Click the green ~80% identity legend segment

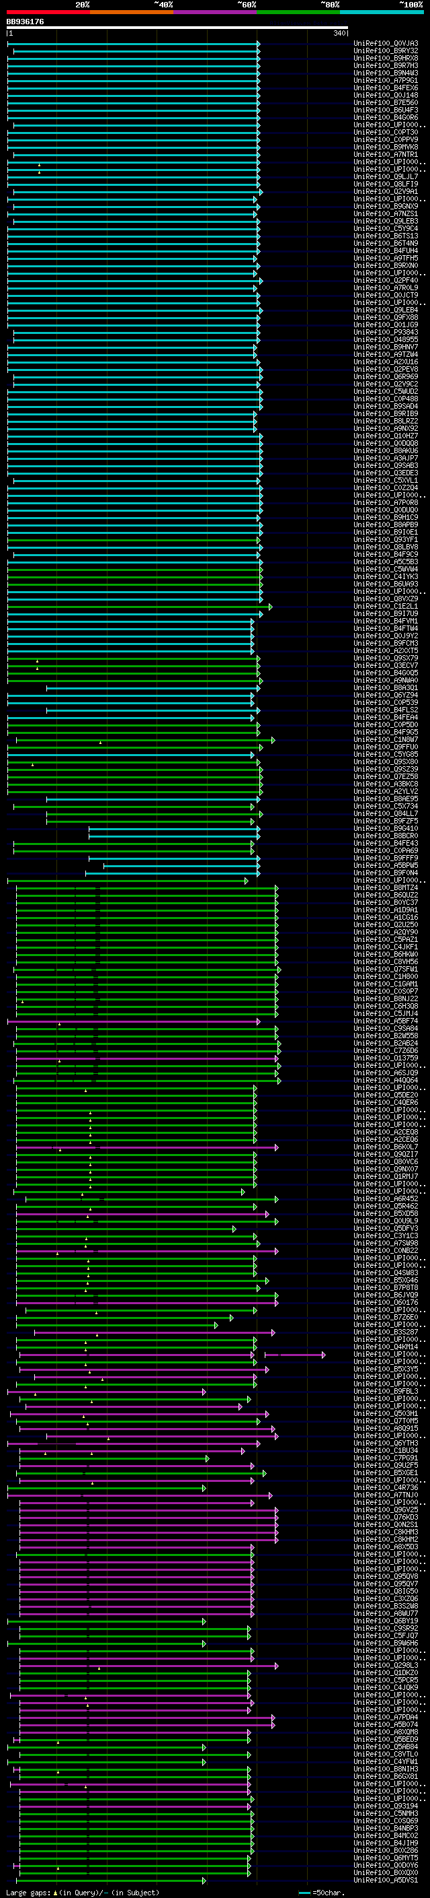[298, 12]
